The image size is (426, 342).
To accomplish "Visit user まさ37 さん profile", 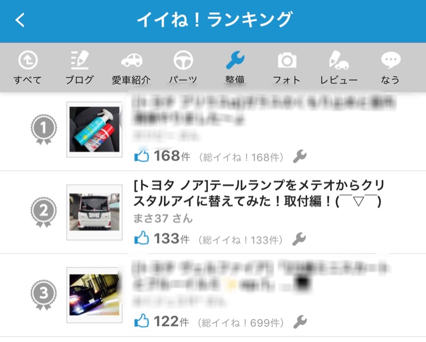I will click(x=163, y=218).
